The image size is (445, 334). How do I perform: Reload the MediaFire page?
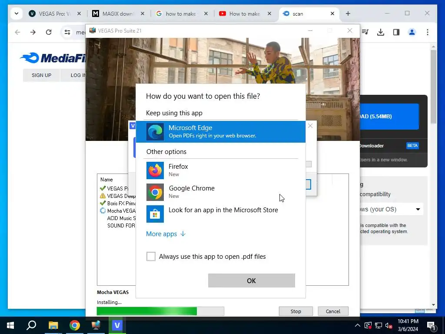(x=49, y=32)
